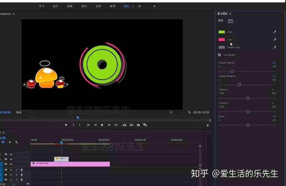Open the pink Color swatch
The height and width of the screenshot is (186, 286).
[222, 40]
